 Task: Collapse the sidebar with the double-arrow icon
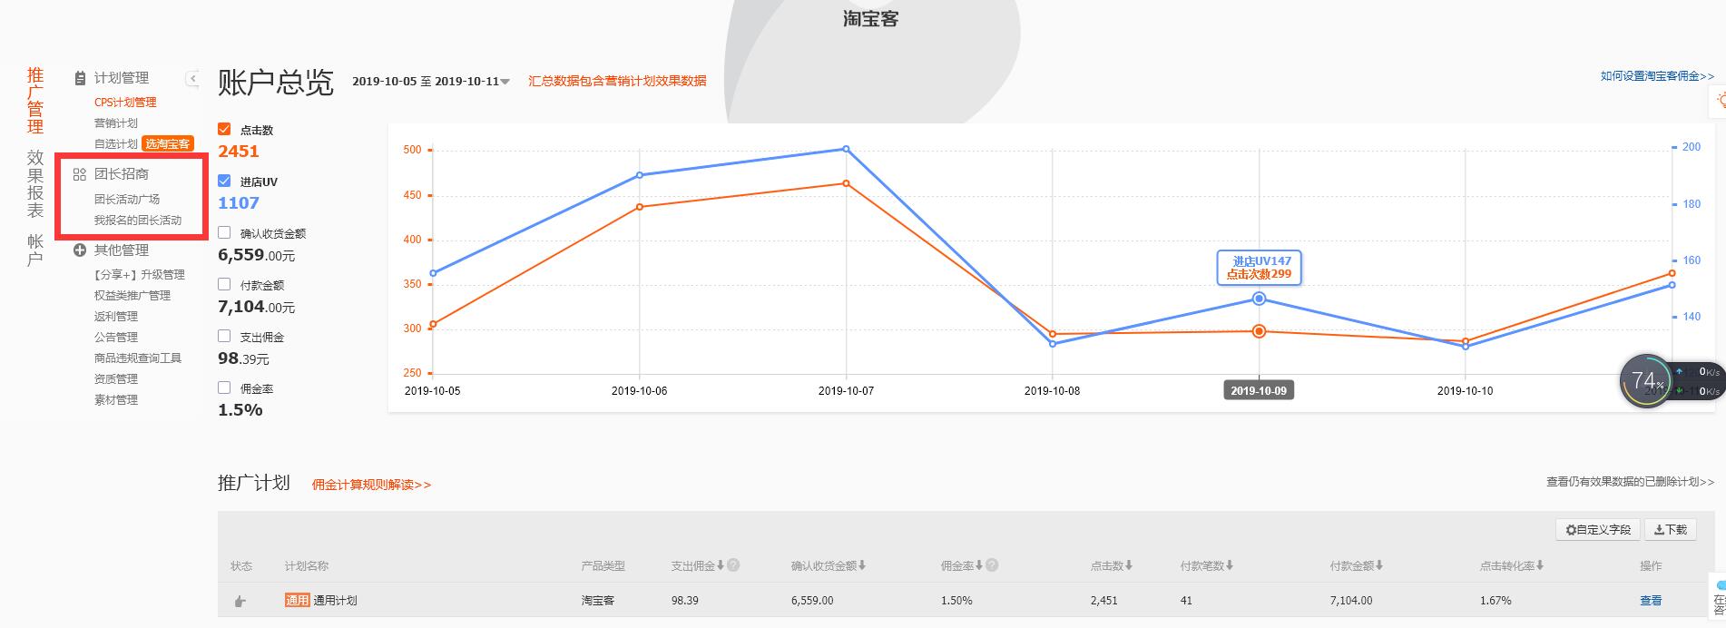(x=193, y=79)
